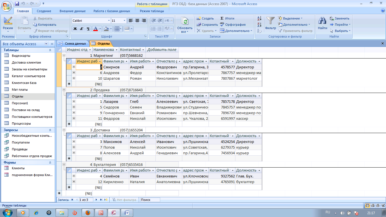Sort descending using the Я-А icon
Screen dimensions: 386x217
(260, 25)
